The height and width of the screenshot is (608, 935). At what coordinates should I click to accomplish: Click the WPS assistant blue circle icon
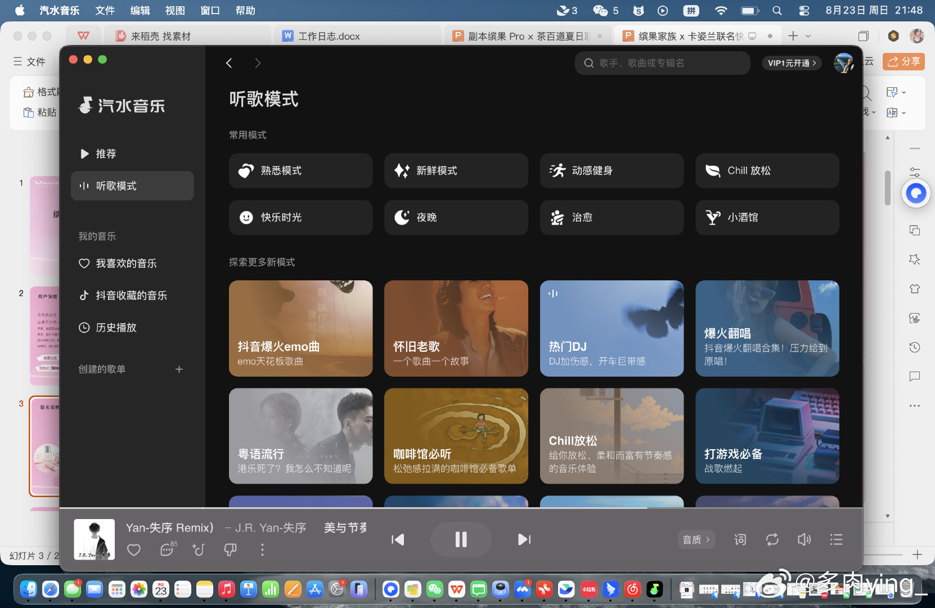[916, 194]
